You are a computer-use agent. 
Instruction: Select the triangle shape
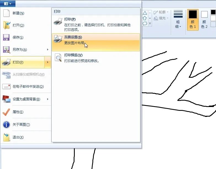(x=145, y=13)
